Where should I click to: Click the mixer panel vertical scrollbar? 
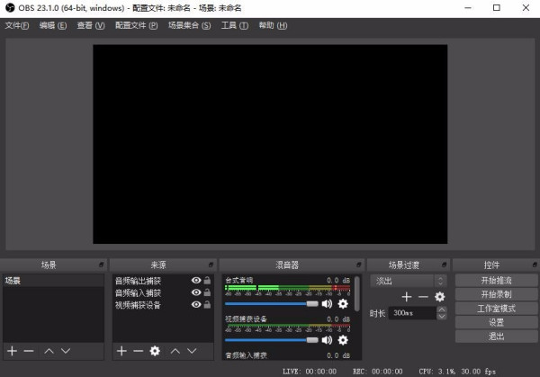[357, 293]
